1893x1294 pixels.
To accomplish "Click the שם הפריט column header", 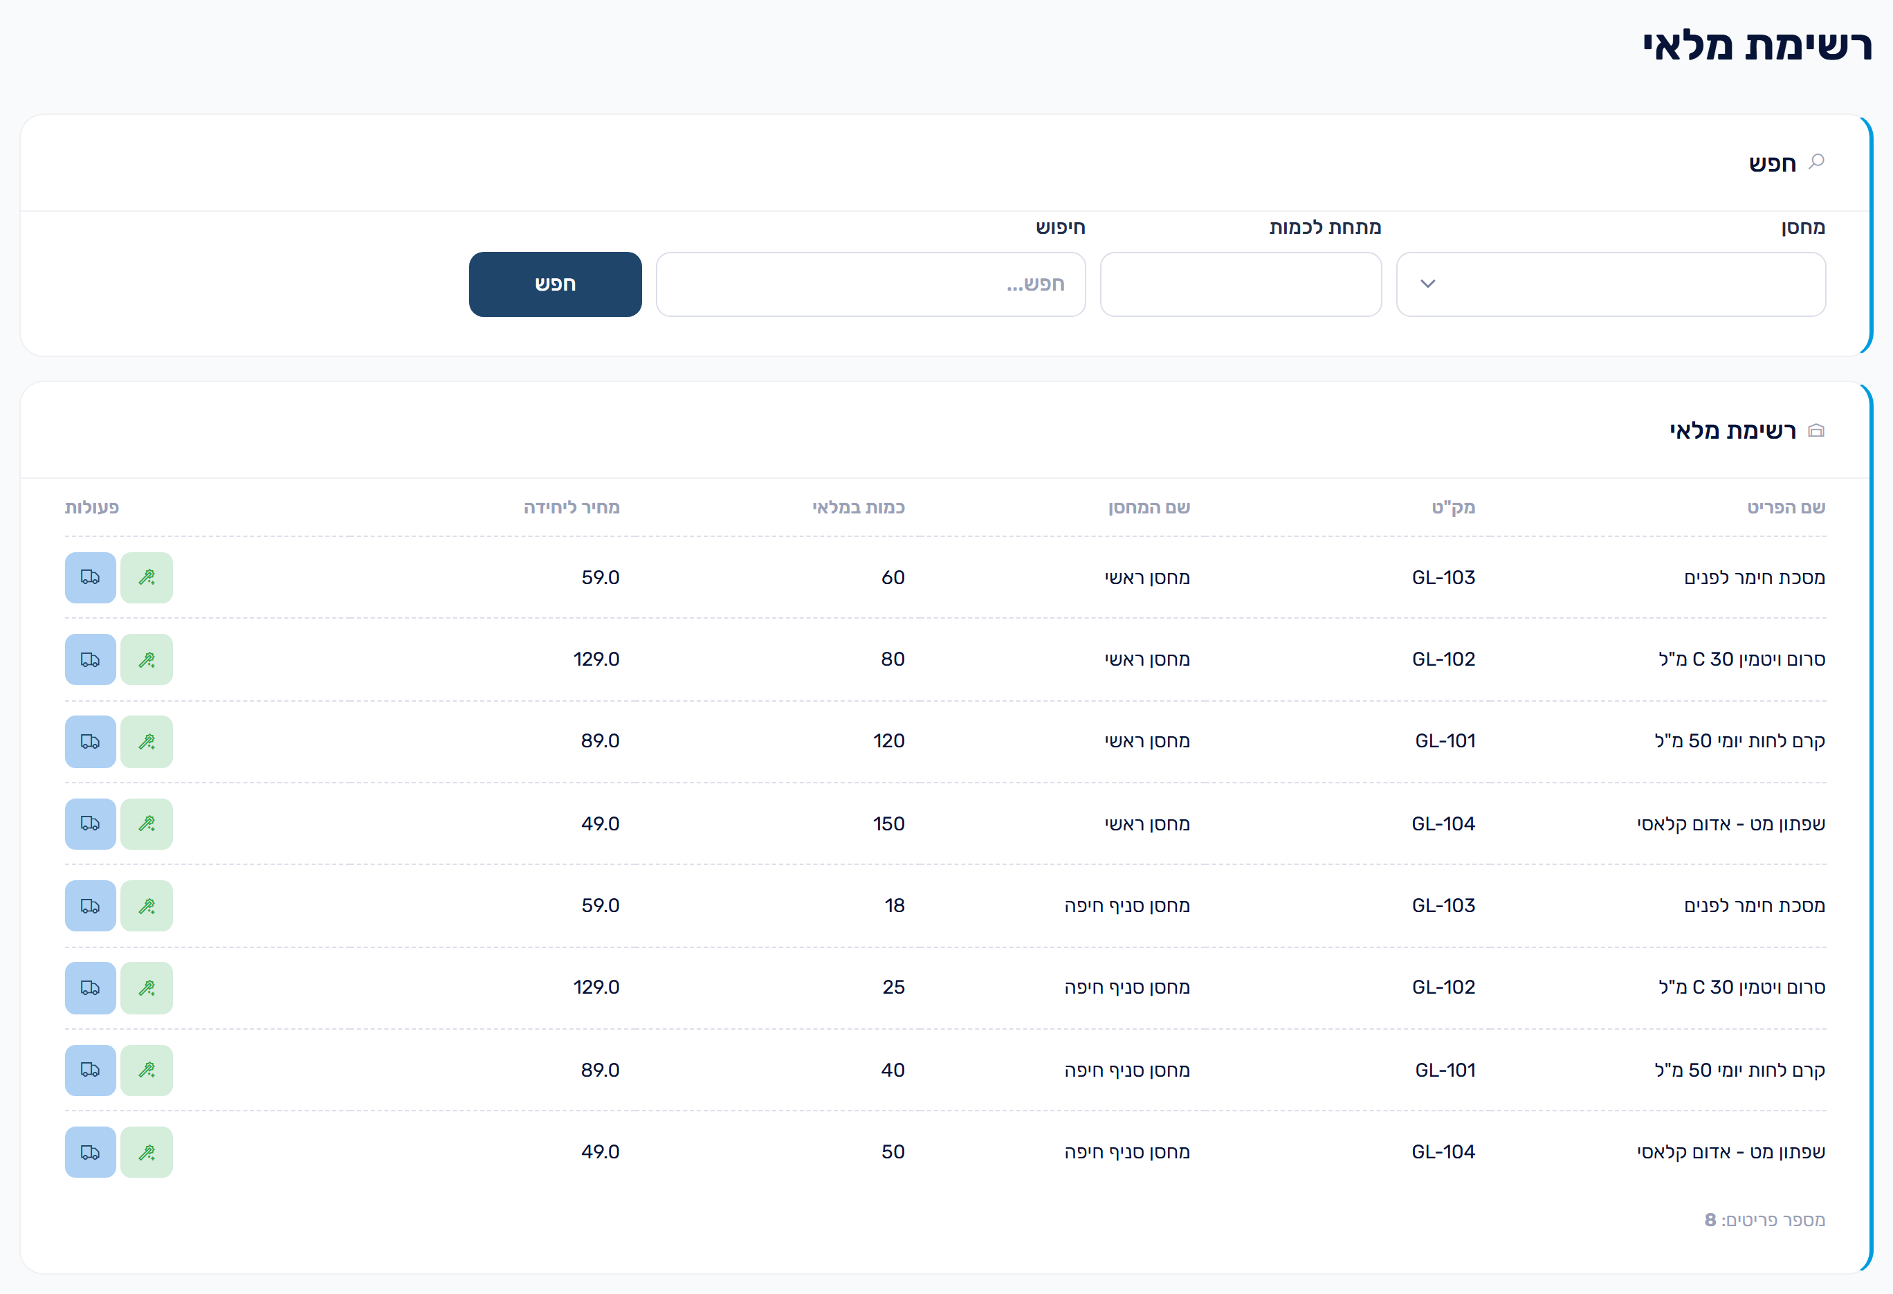I will 1786,508.
